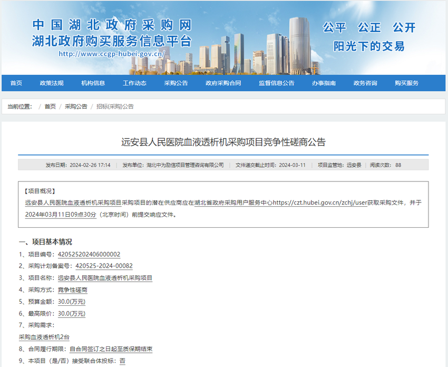Click the 采购公告 breadcrumb link

(76, 107)
